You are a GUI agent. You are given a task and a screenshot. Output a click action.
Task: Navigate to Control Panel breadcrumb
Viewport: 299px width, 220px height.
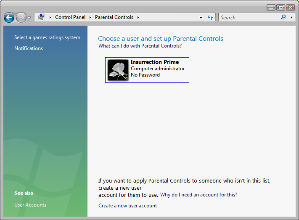(70, 17)
